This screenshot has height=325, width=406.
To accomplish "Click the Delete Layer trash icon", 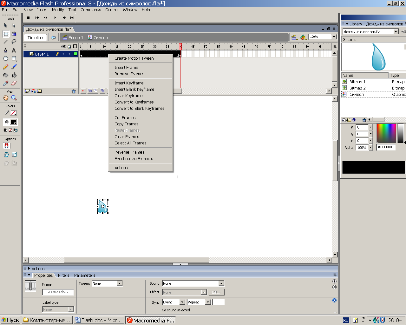I will pyautogui.click(x=74, y=91).
